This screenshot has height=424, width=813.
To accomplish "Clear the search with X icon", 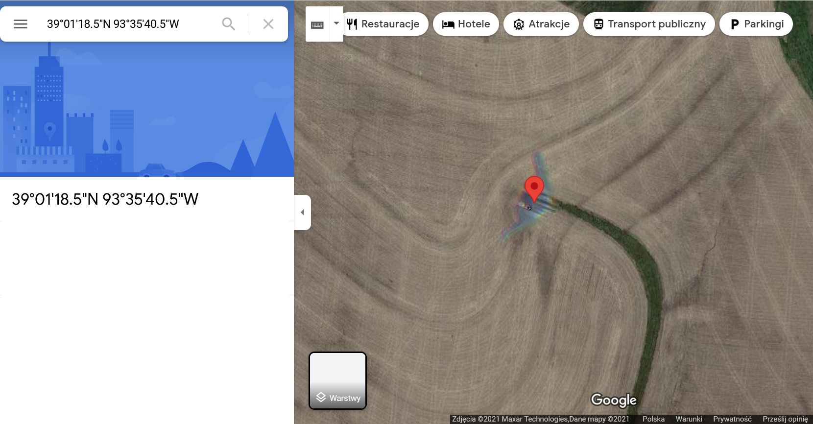I will [x=268, y=24].
